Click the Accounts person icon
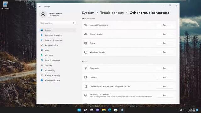The height and width of the screenshot is (113, 201). [42, 55]
